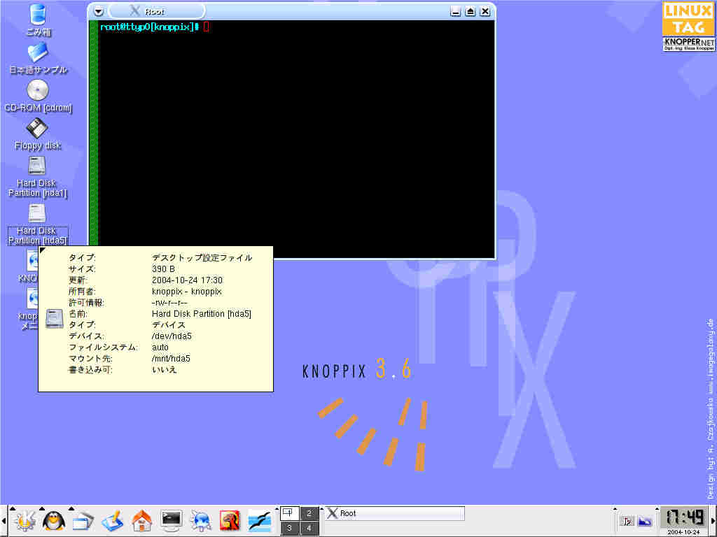Viewport: 717px width, 537px height.
Task: Click the applet handle left of the clock
Action: (x=657, y=521)
